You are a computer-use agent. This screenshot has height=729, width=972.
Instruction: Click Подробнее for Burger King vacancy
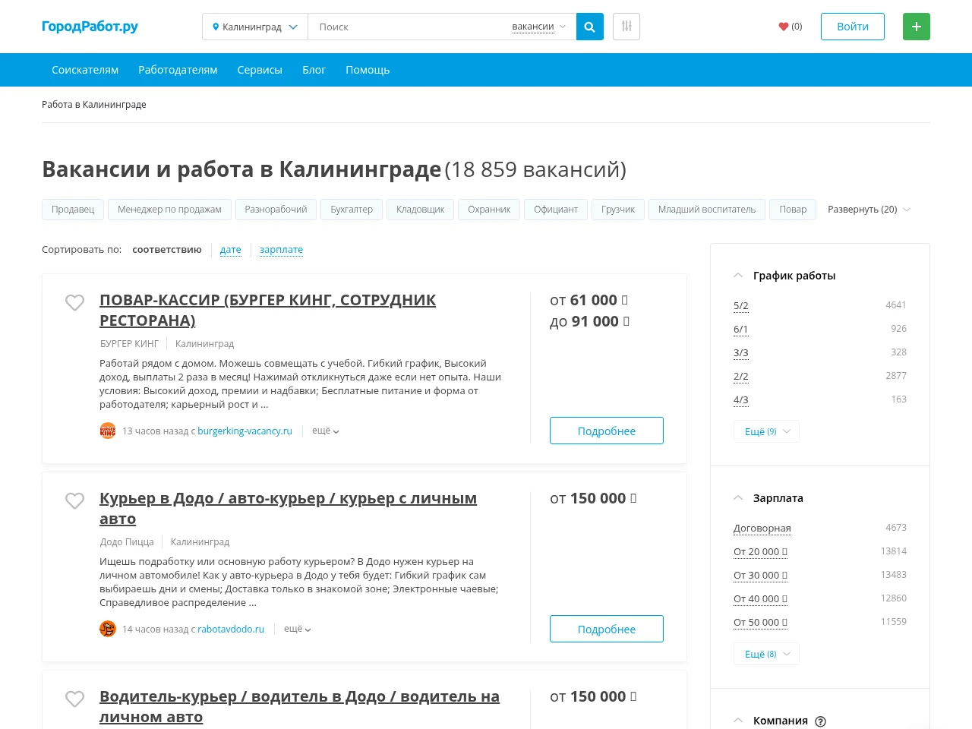(607, 431)
